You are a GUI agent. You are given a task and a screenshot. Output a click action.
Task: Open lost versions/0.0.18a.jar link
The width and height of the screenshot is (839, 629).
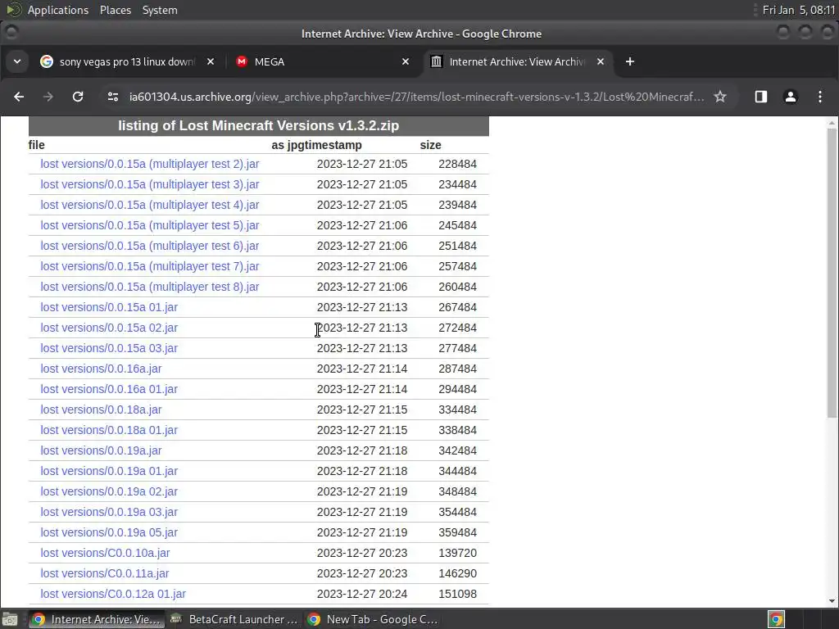point(101,410)
